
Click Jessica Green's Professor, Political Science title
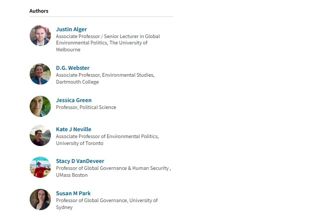pos(86,107)
